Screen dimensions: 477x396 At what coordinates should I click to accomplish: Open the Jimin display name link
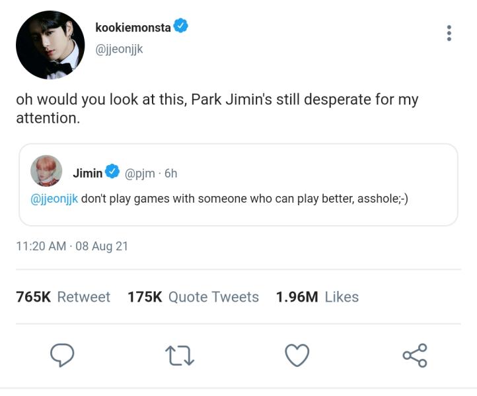[x=87, y=174]
